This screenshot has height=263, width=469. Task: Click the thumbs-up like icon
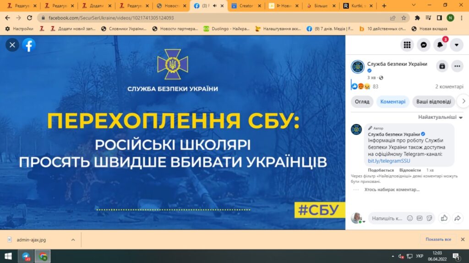click(x=443, y=218)
